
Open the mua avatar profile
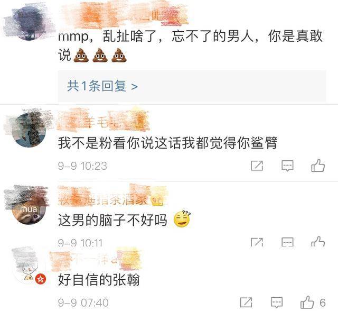pos(29,207)
